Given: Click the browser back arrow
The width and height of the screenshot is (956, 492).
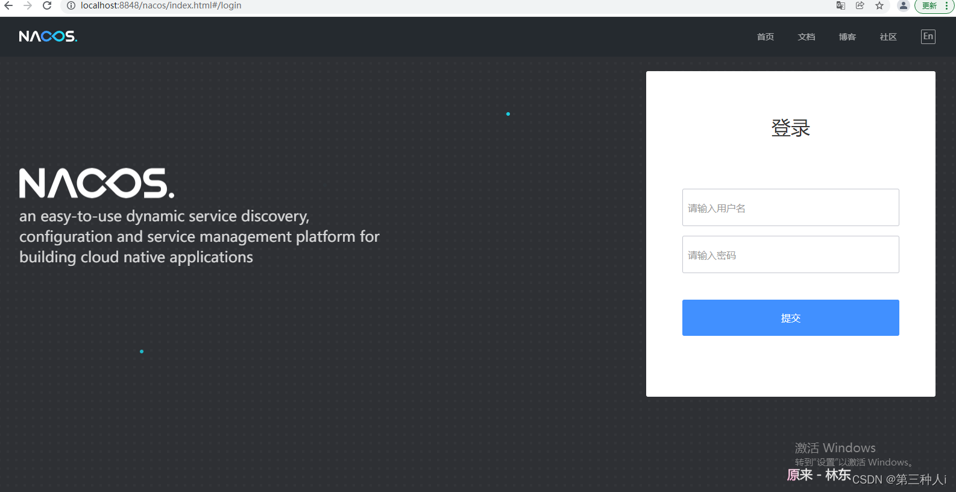Looking at the screenshot, I should pos(8,5).
